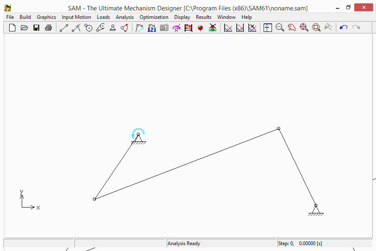376x251 pixels.
Task: Select the Slider element tool
Action: coord(76,27)
